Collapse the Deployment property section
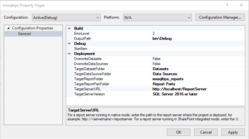 coord(69,54)
